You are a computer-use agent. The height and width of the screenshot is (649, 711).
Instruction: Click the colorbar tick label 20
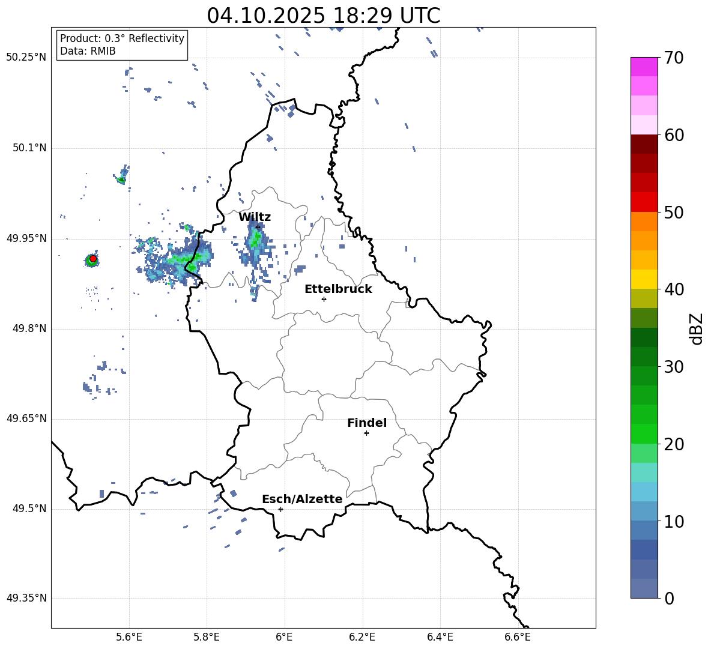(674, 444)
